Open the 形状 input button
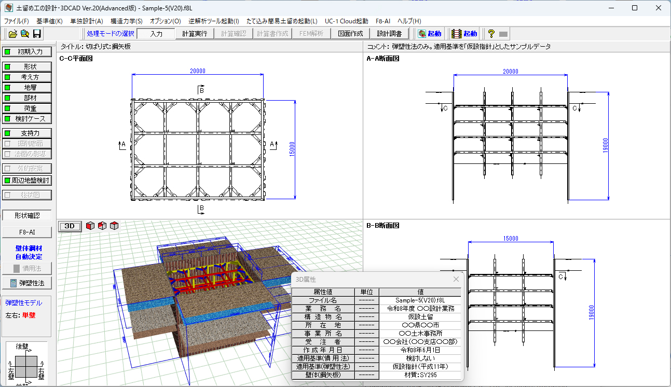Viewport: 671px width, 387px height. (27, 67)
